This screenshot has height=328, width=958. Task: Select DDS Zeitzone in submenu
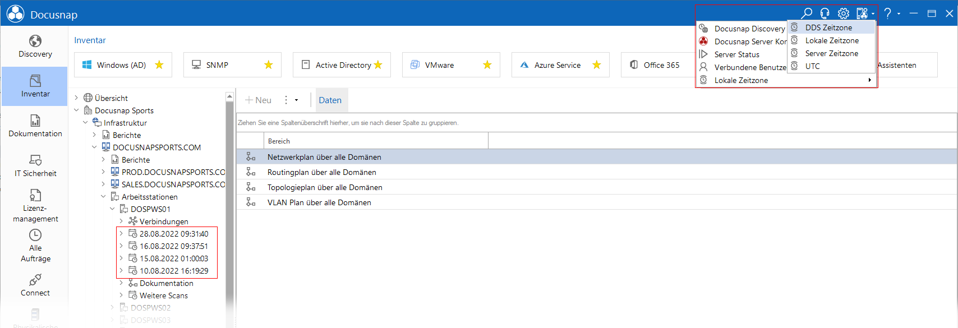tap(832, 27)
